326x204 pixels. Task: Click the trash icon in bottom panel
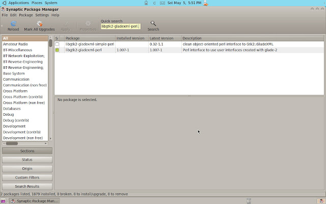click(249, 201)
